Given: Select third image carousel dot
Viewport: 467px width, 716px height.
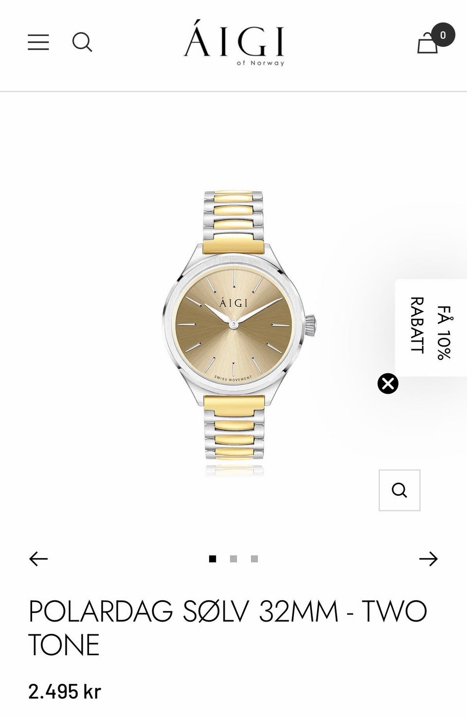Looking at the screenshot, I should 254,559.
